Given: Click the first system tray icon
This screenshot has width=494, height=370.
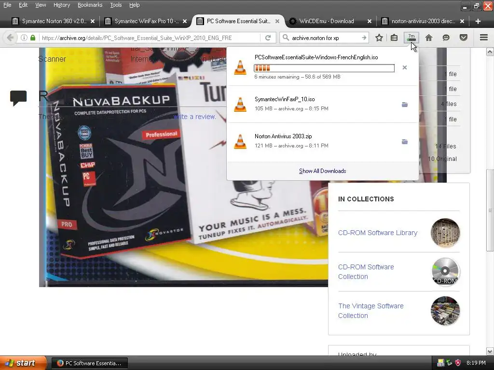Looking at the screenshot, I should [x=441, y=363].
